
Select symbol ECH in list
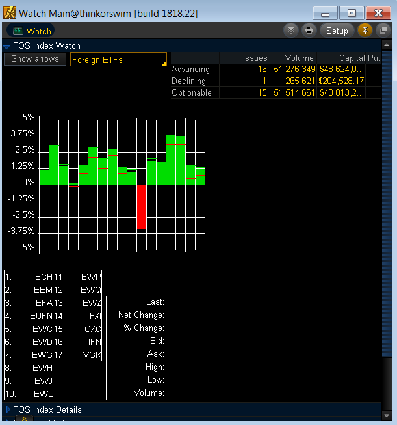(29, 277)
